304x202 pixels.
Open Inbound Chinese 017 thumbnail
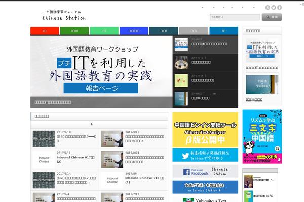[x=44, y=160]
